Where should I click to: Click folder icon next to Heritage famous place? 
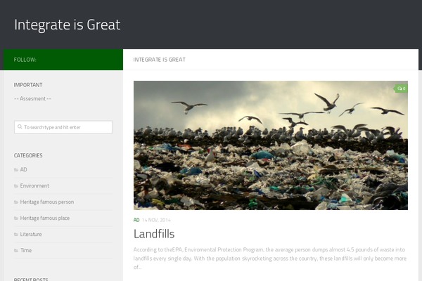pos(16,218)
